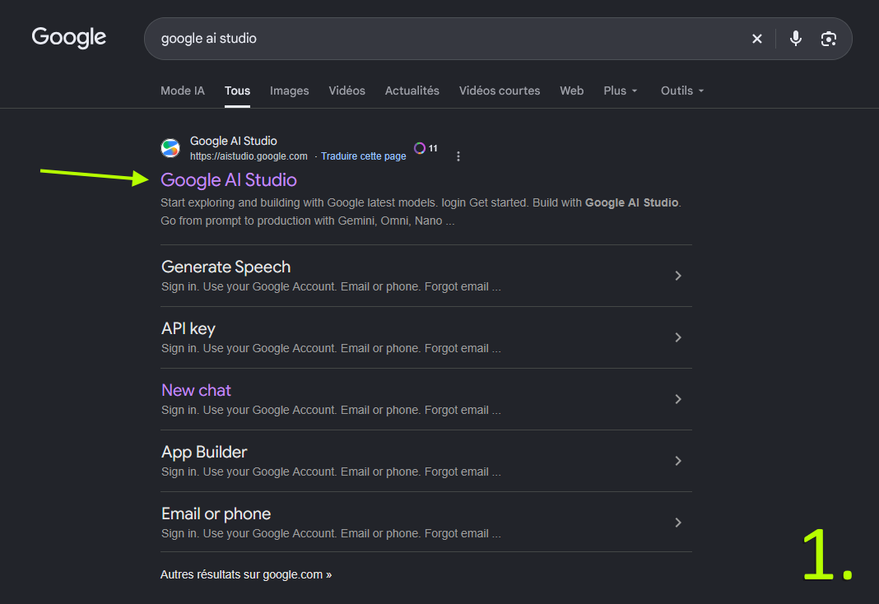Click the chevron in the Generate Speech row
This screenshot has height=604, width=879.
678,276
